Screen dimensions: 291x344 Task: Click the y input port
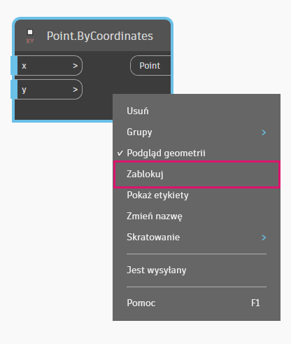(50, 90)
